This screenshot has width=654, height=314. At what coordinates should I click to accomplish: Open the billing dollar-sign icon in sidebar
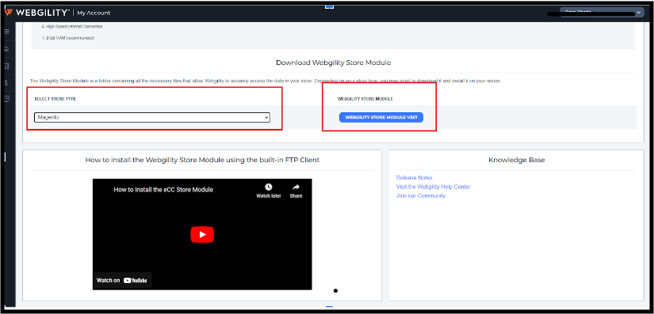(x=6, y=83)
